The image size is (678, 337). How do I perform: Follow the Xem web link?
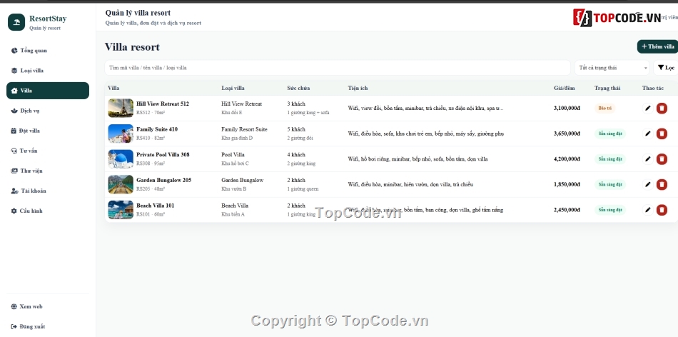[48, 306]
